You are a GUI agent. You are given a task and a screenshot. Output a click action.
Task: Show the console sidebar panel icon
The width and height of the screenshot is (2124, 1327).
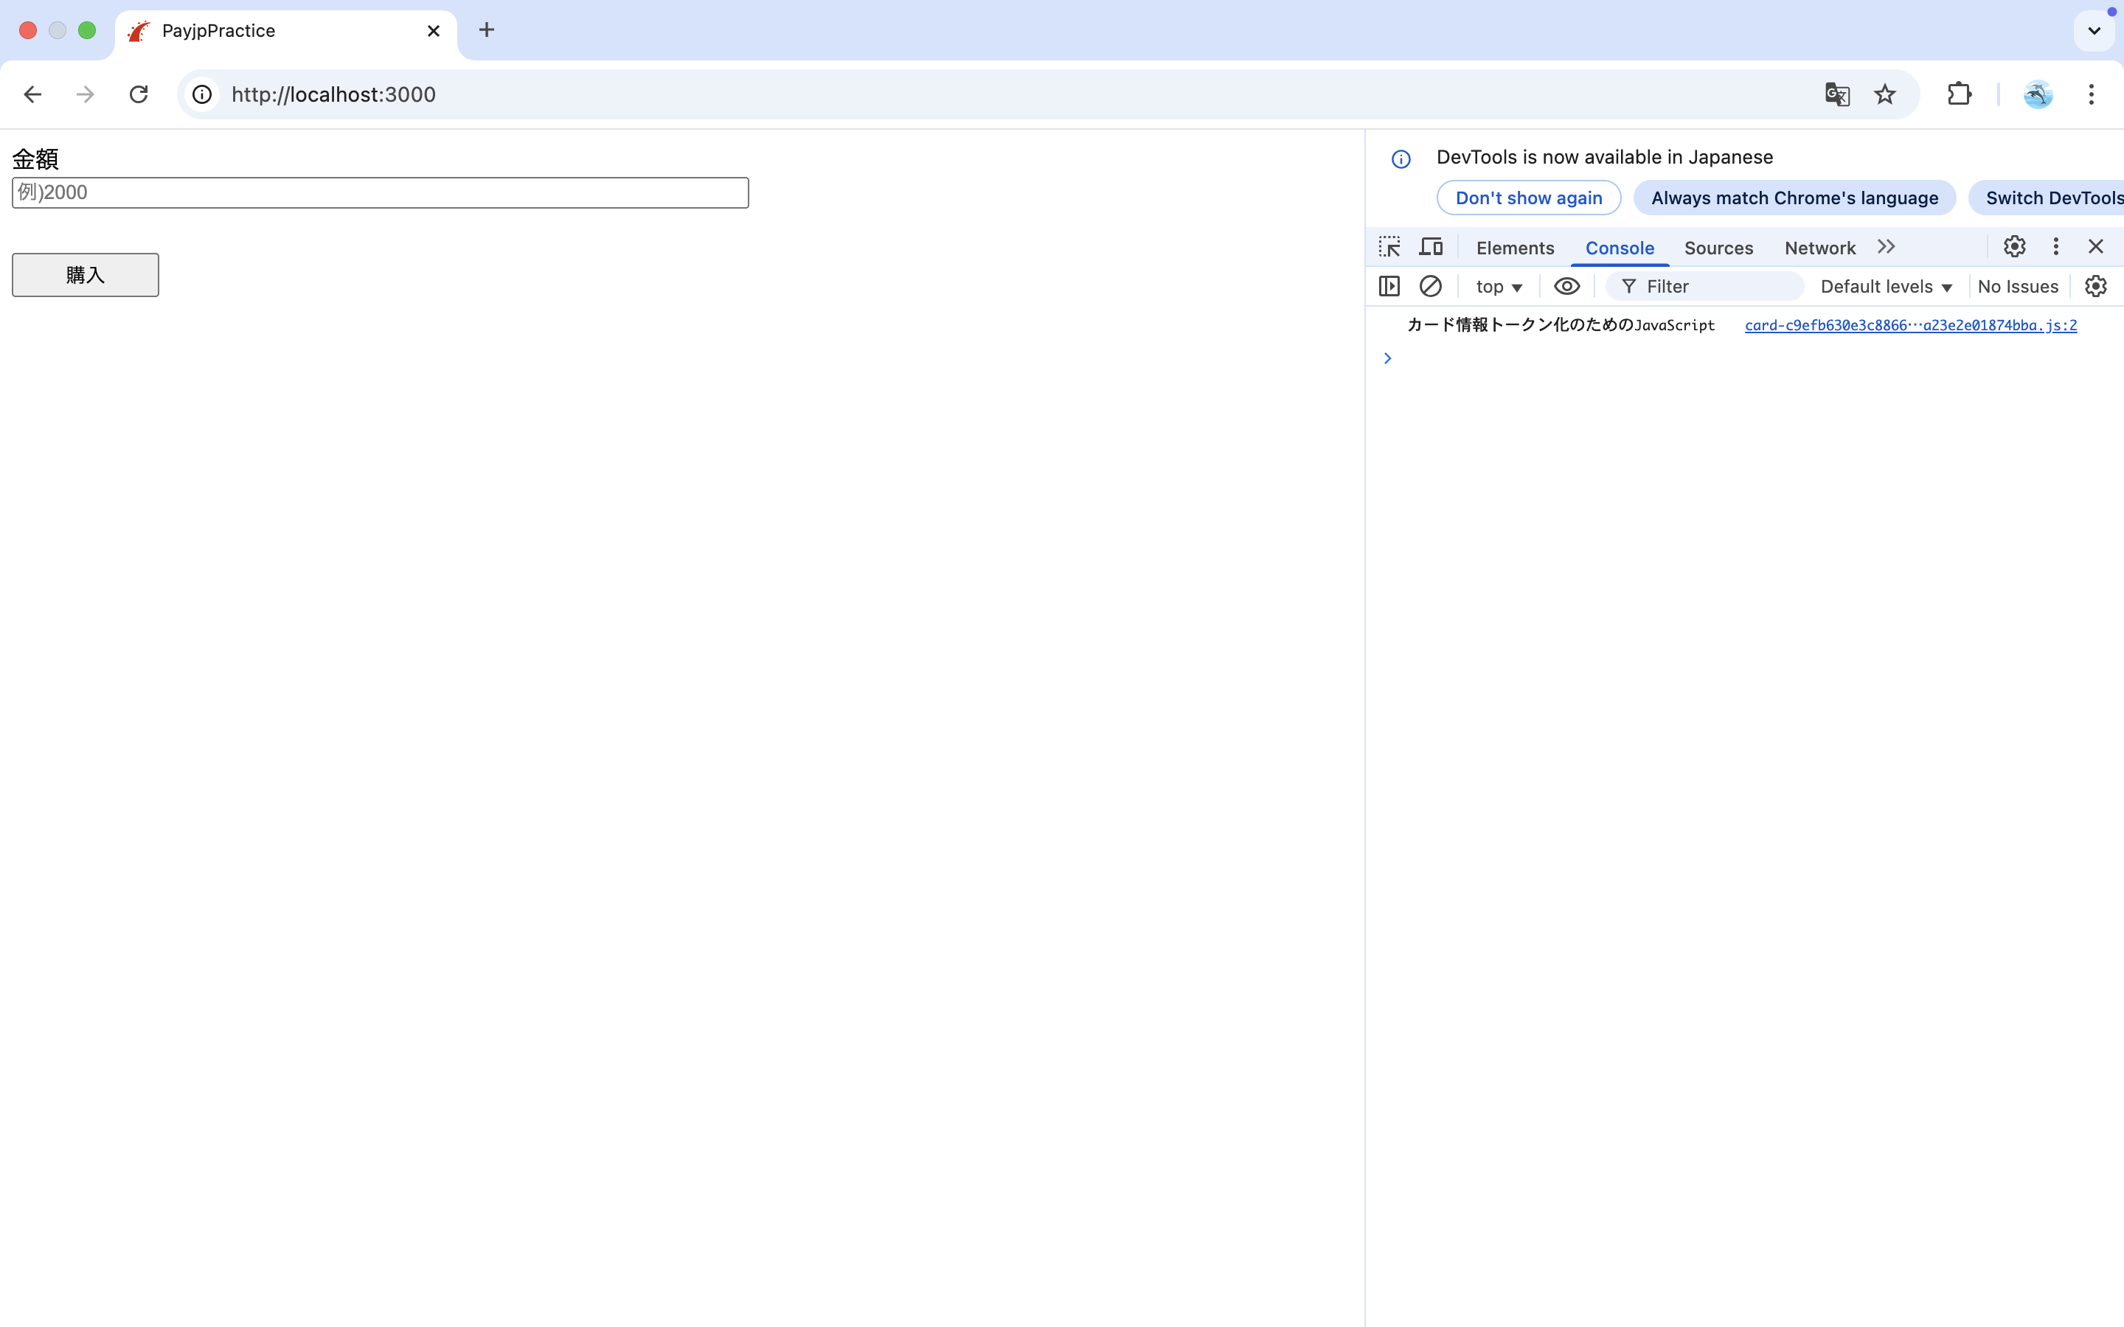coord(1389,286)
